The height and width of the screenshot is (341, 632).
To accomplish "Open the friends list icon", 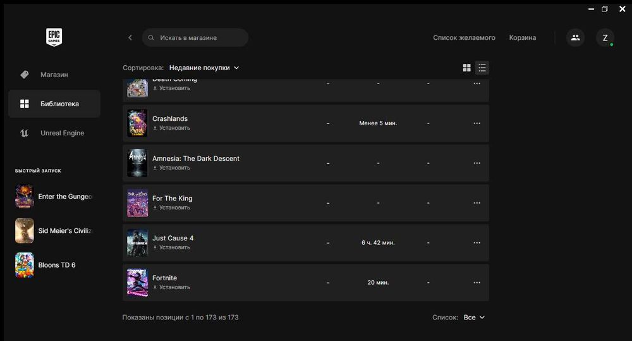I will click(575, 37).
